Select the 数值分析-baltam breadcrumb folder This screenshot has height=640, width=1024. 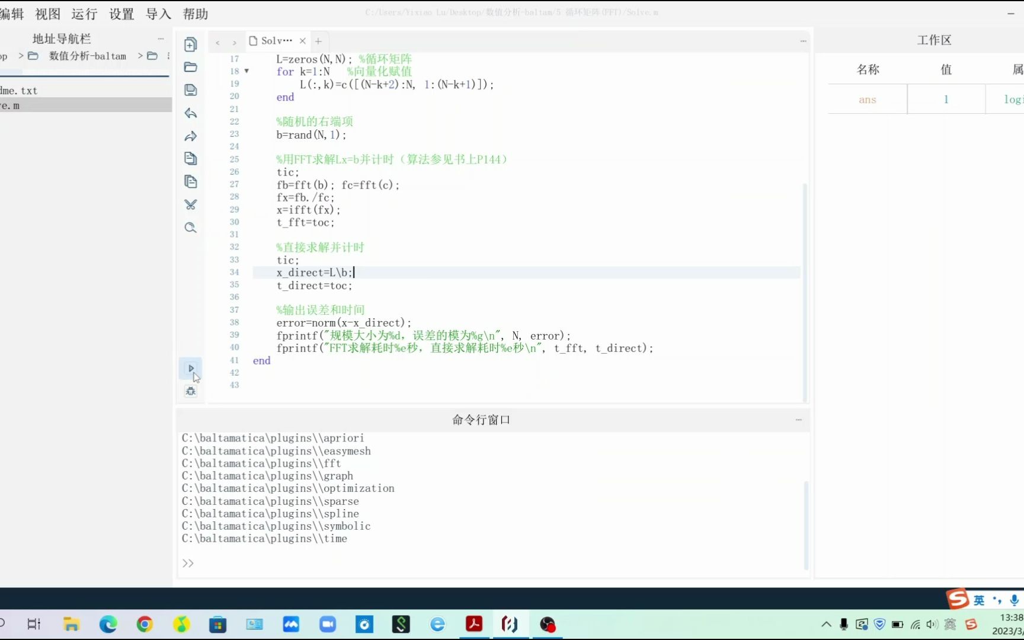pos(88,56)
